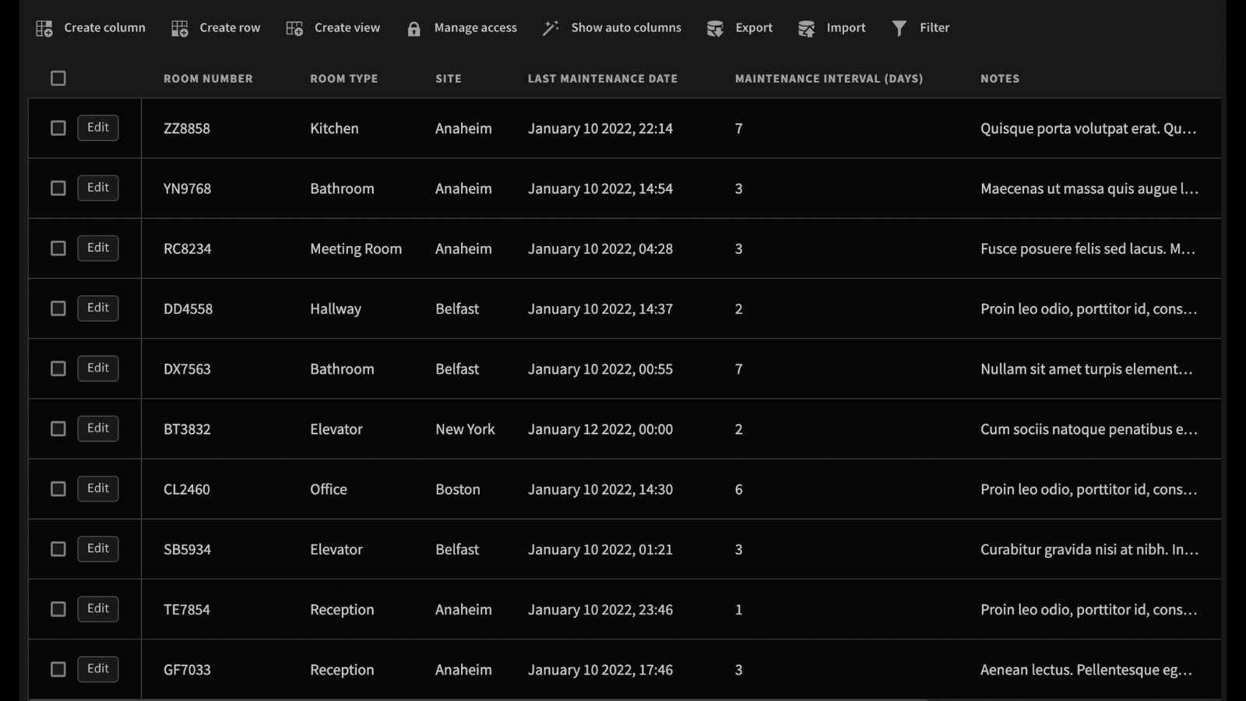Click Edit on the GF7033 row
The height and width of the screenshot is (701, 1246).
point(97,668)
